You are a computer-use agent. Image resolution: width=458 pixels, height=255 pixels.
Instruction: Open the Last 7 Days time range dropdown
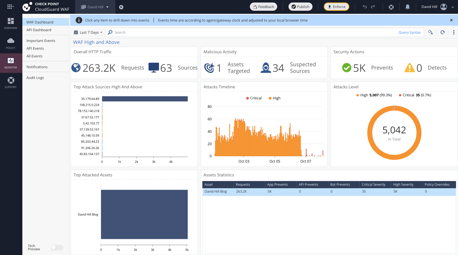point(88,33)
